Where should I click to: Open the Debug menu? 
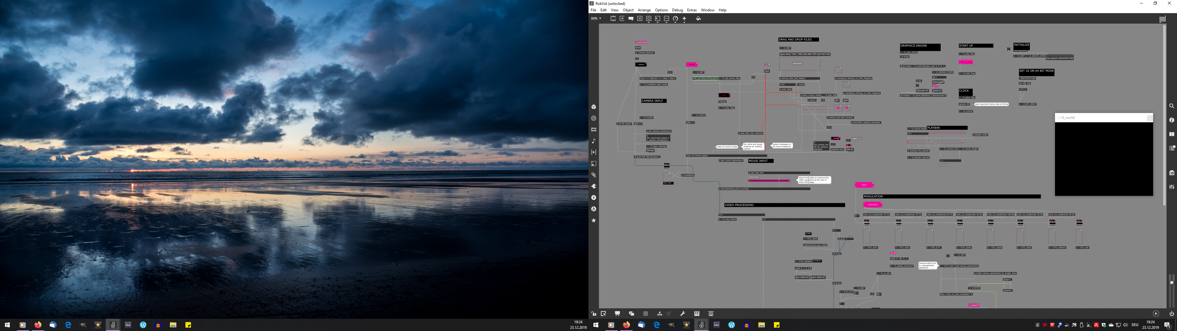[x=677, y=10]
